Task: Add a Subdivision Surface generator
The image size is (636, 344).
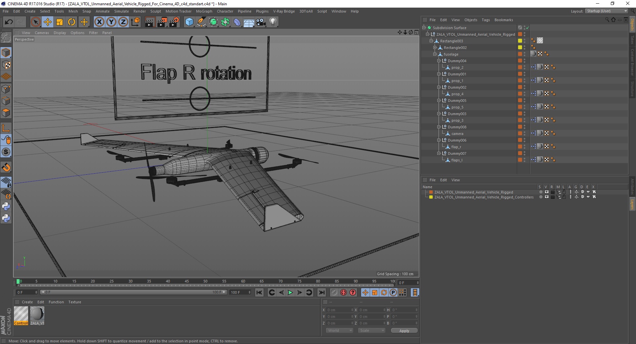Action: tap(213, 22)
